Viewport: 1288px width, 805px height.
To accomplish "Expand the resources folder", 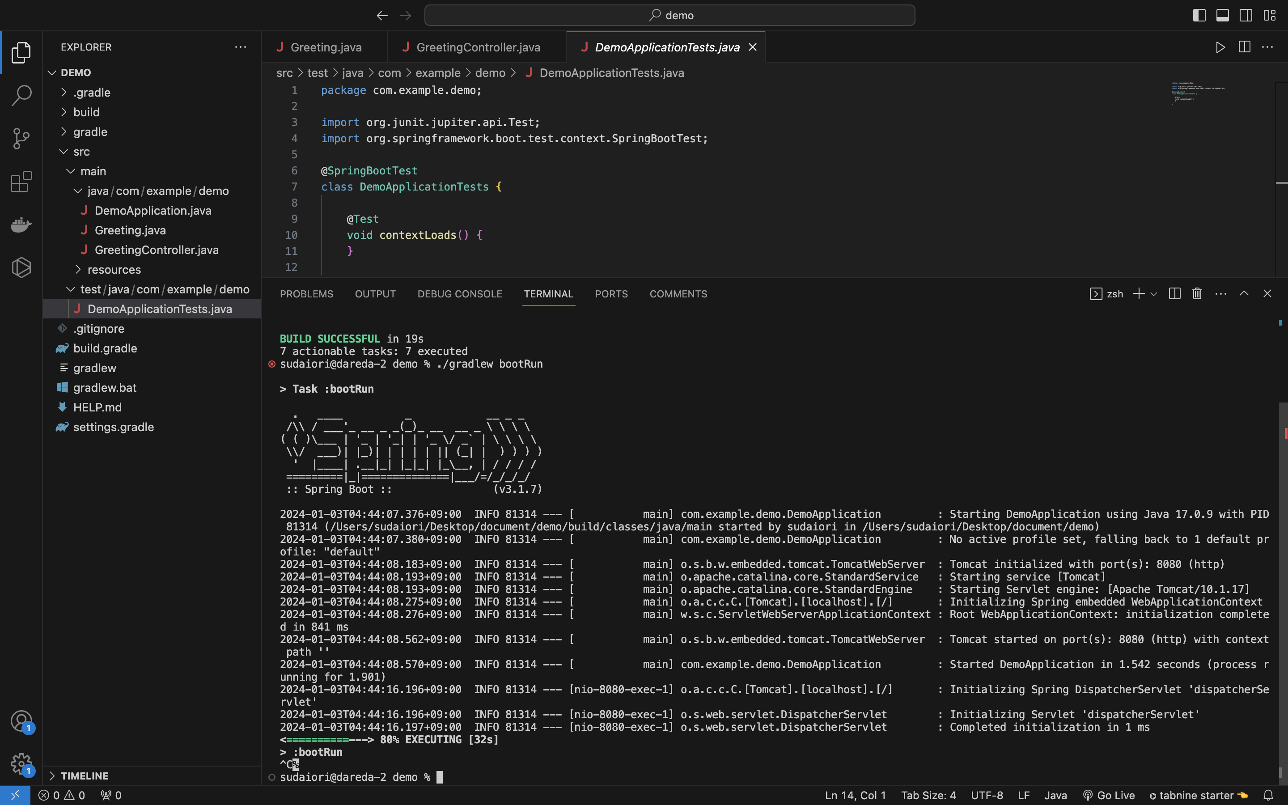I will click(x=115, y=269).
